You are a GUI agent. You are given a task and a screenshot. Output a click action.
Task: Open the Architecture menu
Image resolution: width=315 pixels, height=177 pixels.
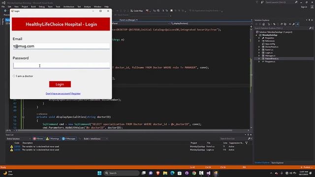point(69,6)
